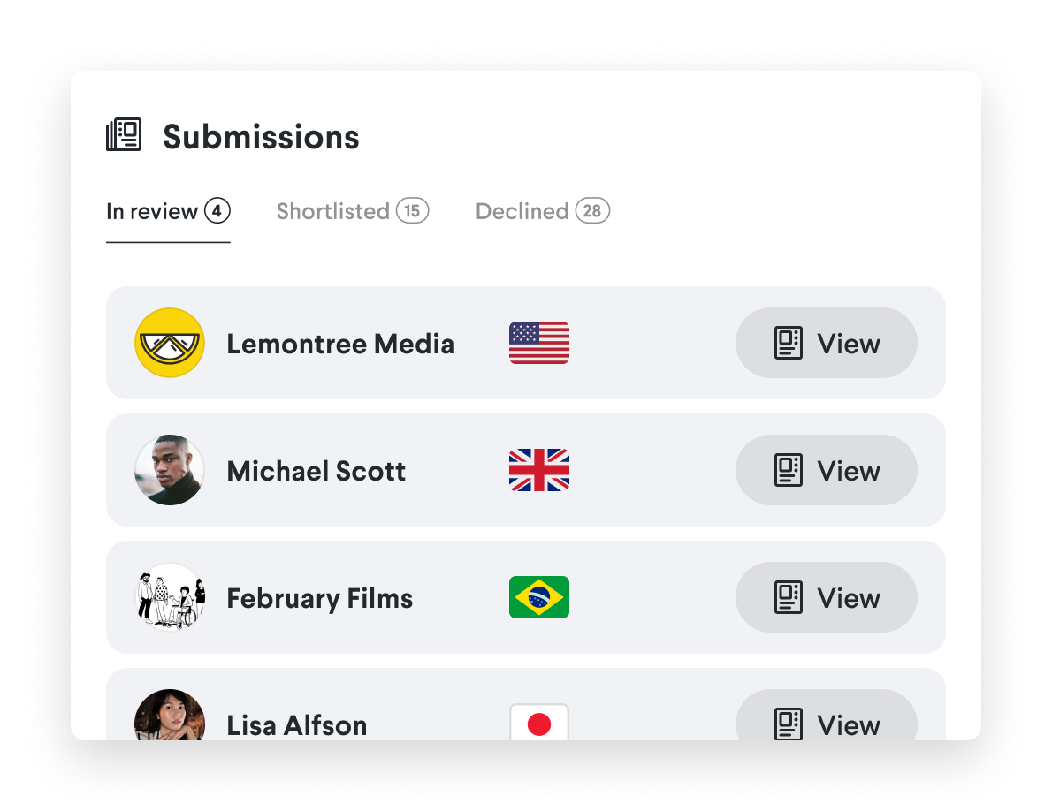Click Lemontree Media's yellow logo avatar
The image size is (1052, 811).
click(170, 343)
